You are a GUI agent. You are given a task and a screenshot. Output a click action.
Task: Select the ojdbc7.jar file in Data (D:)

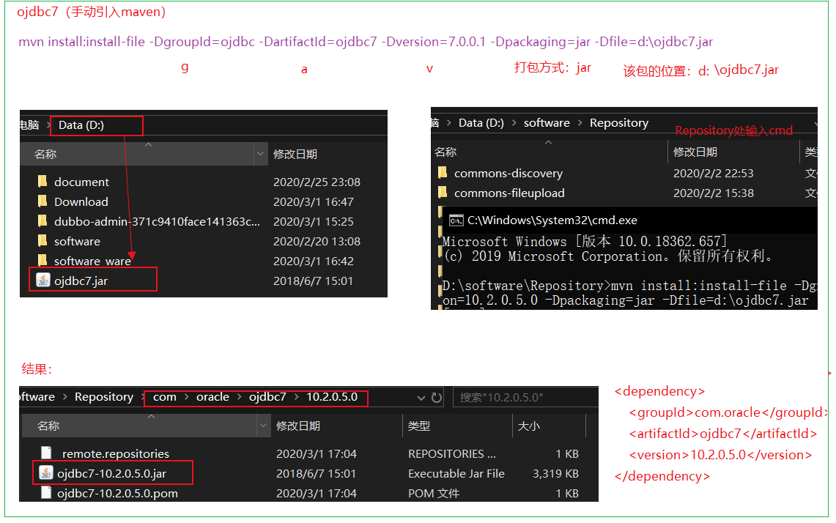coord(81,281)
